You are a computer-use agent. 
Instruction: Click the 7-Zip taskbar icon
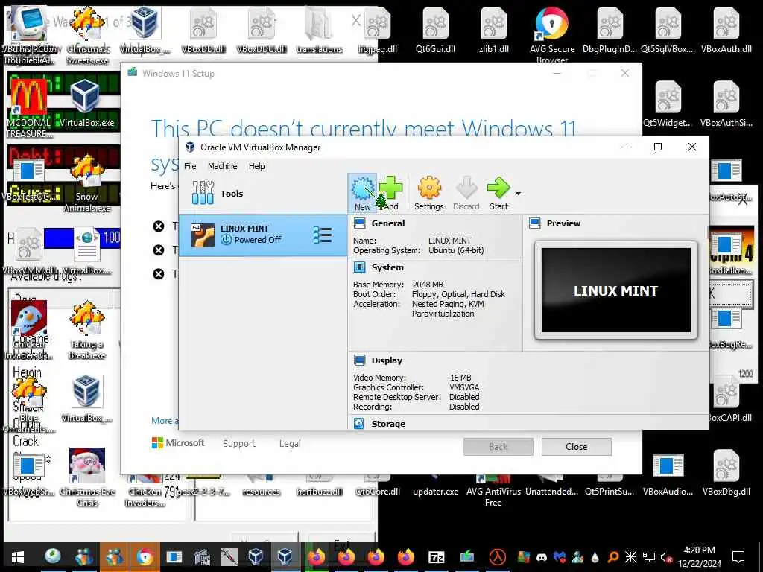tap(437, 556)
